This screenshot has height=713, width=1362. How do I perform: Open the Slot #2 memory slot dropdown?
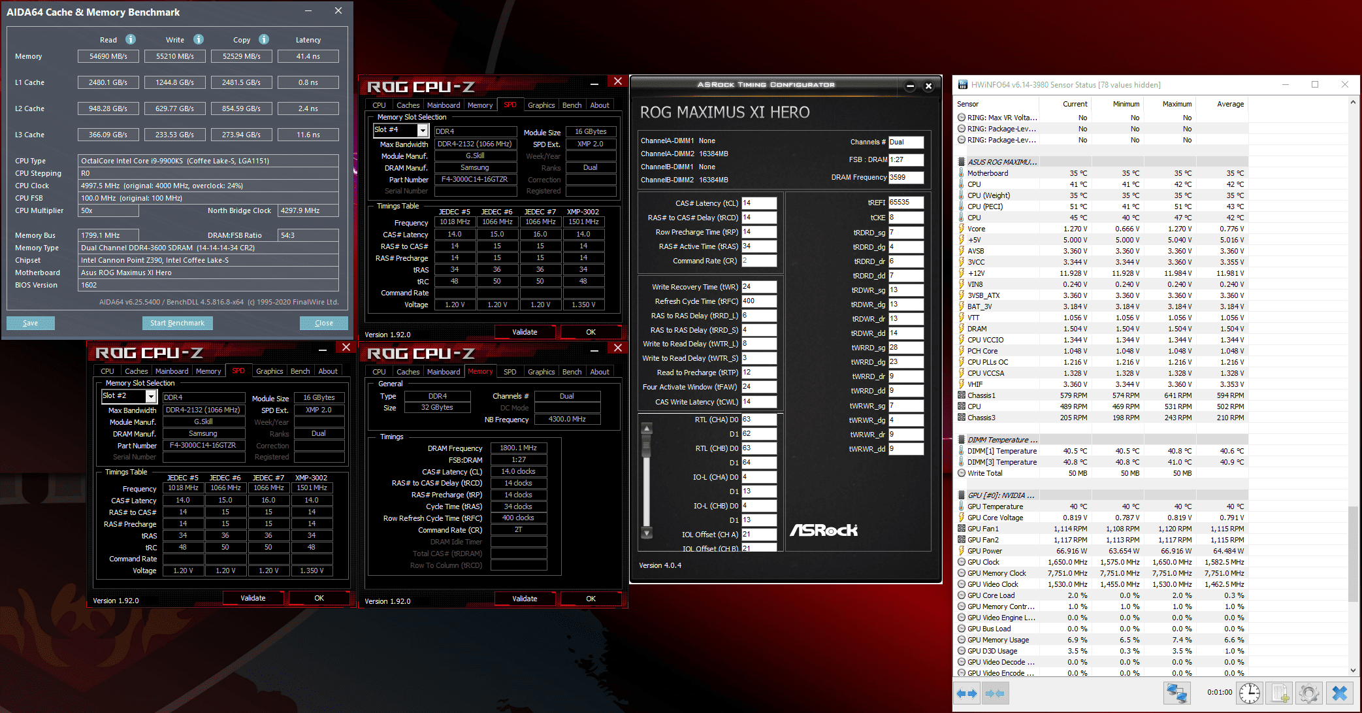[151, 397]
